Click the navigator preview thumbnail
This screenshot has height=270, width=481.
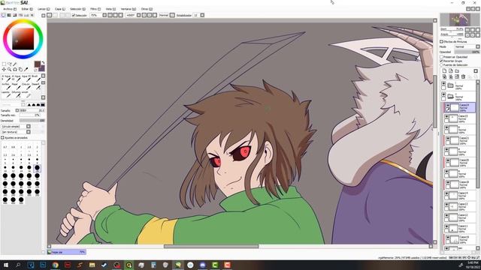[x=459, y=19]
